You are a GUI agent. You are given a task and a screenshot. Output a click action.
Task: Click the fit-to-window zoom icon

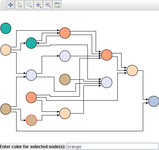click(57, 5)
